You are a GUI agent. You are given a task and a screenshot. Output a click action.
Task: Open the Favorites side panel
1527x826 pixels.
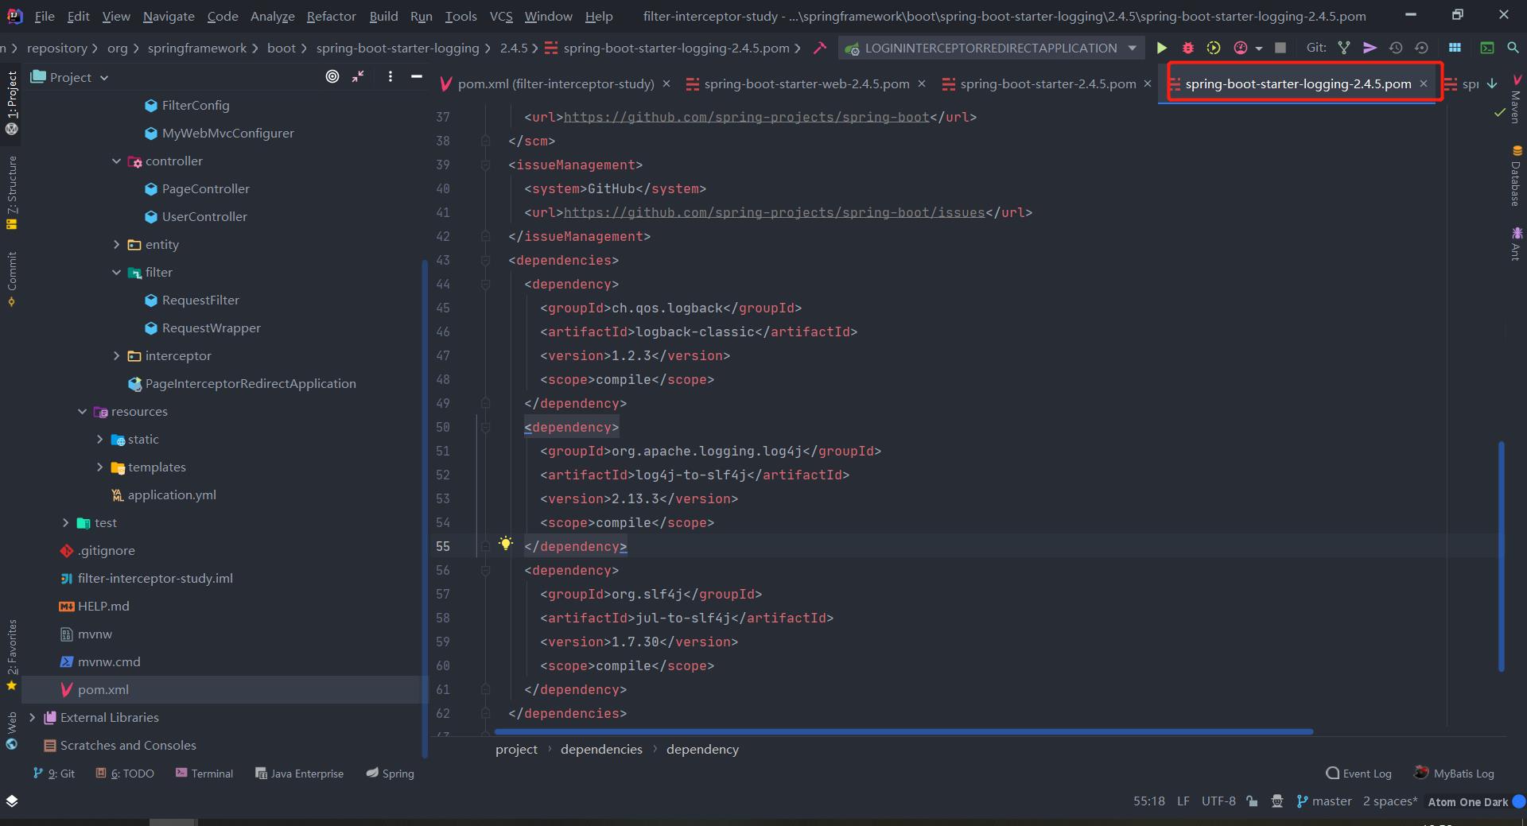(12, 655)
